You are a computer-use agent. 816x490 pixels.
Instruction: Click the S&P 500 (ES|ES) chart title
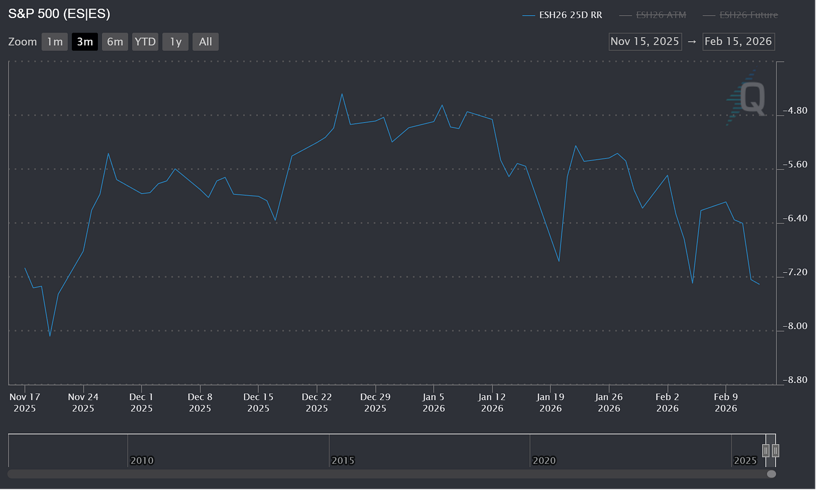pyautogui.click(x=59, y=14)
